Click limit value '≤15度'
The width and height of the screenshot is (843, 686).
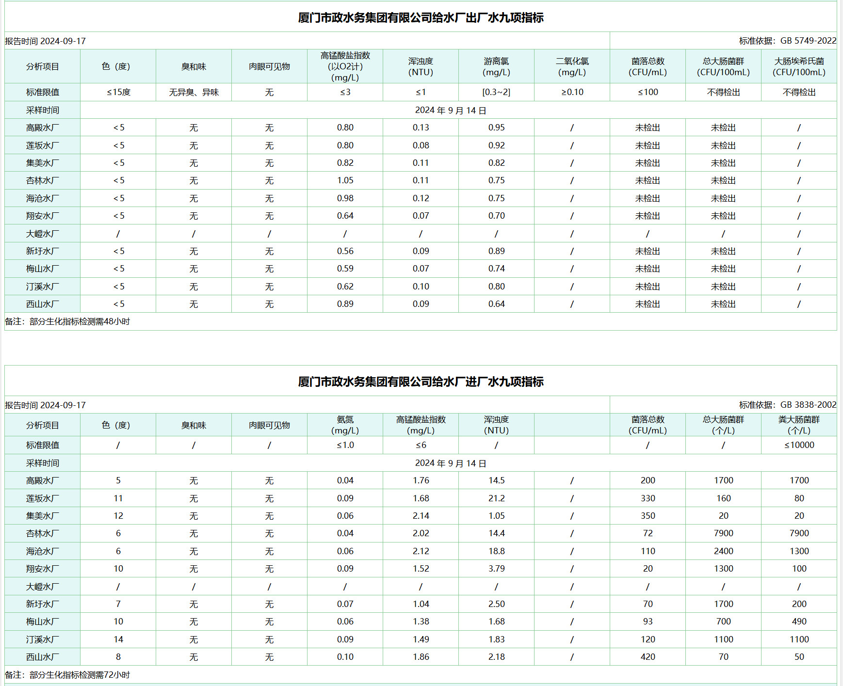118,92
